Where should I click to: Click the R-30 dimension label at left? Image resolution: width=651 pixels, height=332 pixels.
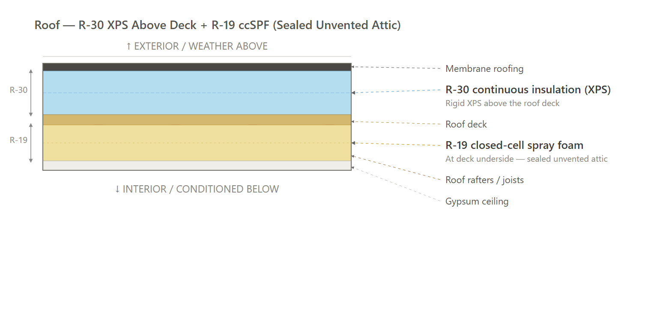click(x=18, y=90)
